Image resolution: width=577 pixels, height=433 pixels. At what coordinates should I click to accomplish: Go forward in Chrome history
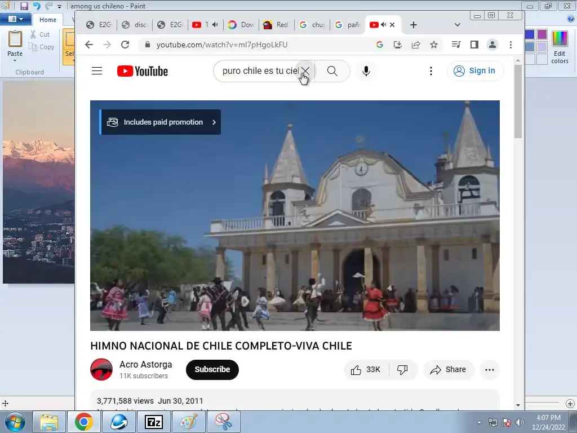(107, 45)
